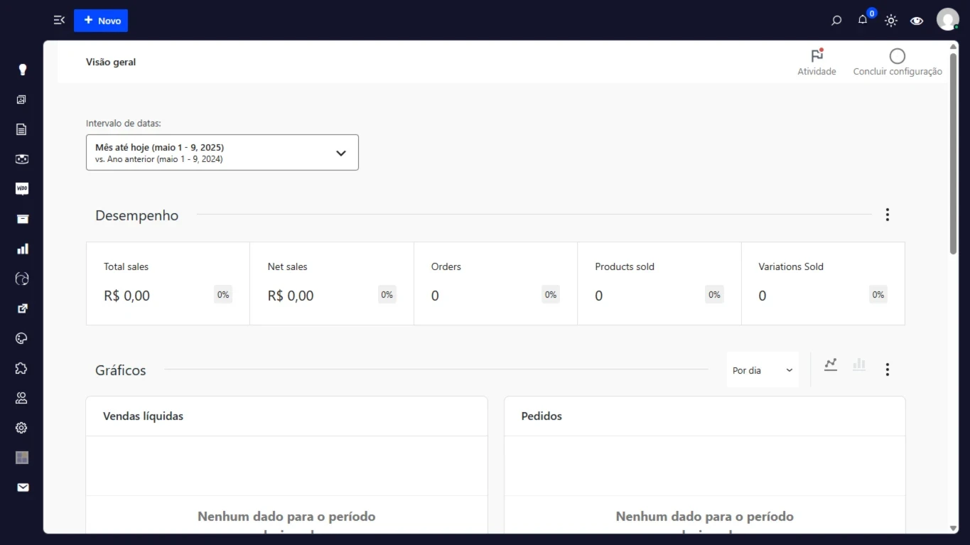
Task: Open the WooCommerce sidebar icon
Action: tap(21, 188)
